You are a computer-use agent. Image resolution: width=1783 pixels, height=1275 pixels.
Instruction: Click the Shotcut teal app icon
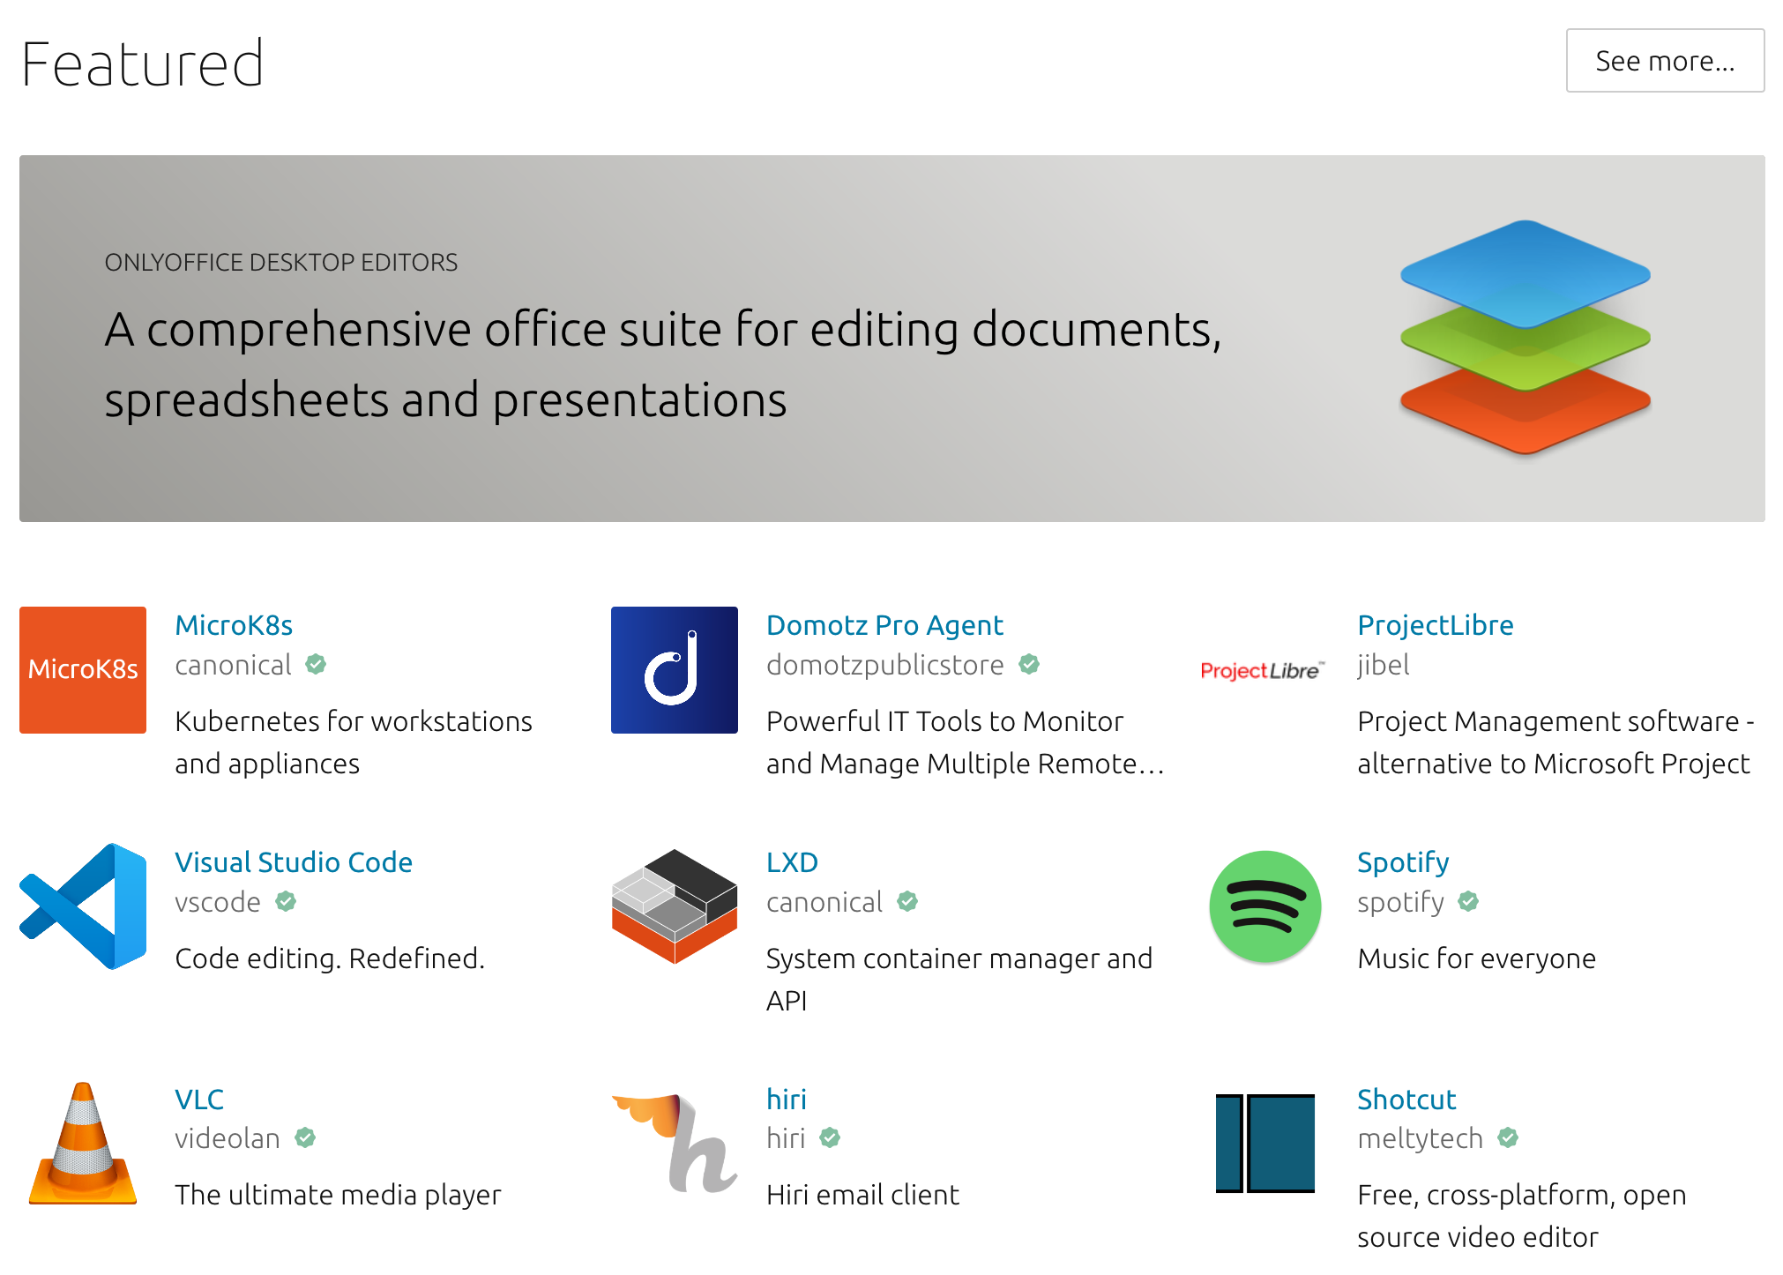(1265, 1144)
